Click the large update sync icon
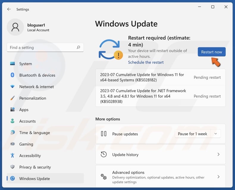This screenshot has width=235, height=190. tap(111, 49)
